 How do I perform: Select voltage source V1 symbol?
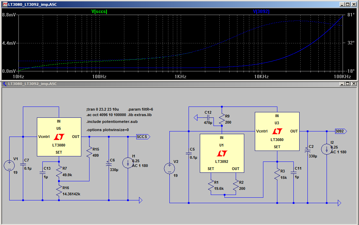[9, 166]
